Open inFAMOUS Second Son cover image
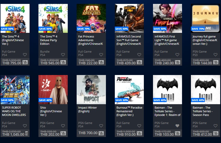This screenshot has width=221, height=143. [129, 18]
